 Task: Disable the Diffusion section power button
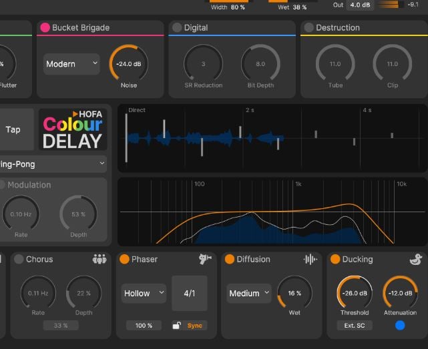click(x=230, y=259)
